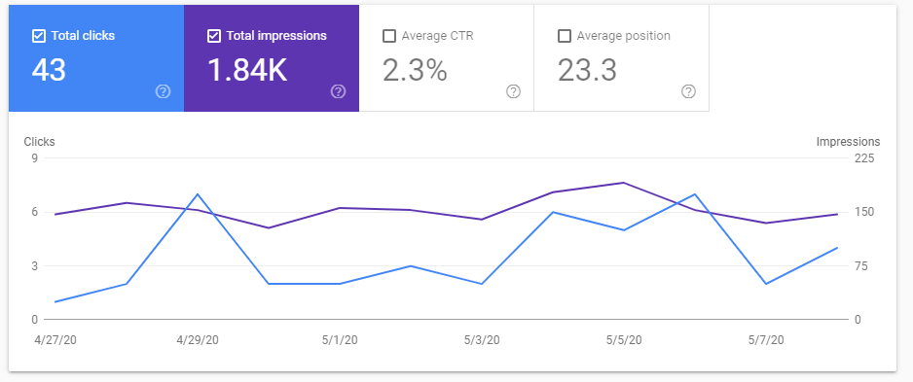Open help icon on Average CTR card
This screenshot has width=913, height=382.
coord(513,91)
